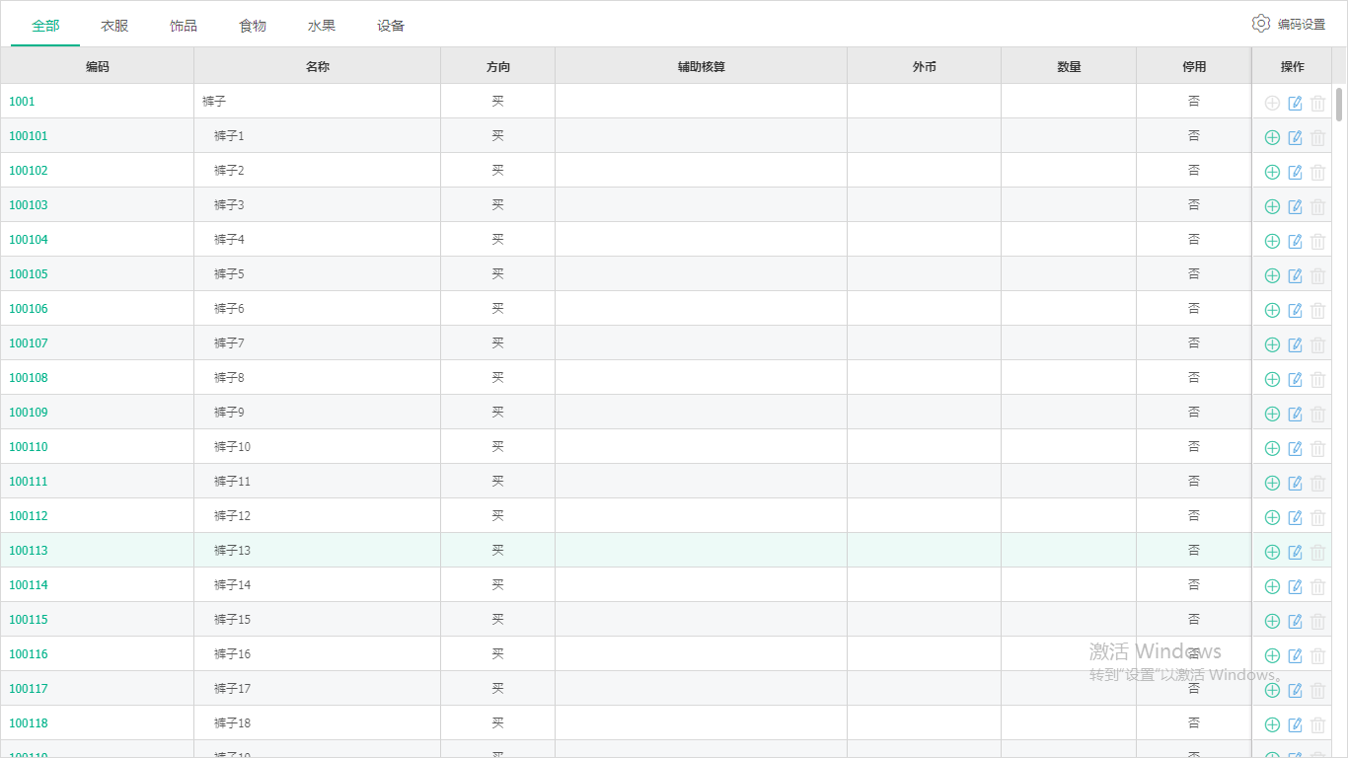Click the add icon on row 100110
The width and height of the screenshot is (1348, 758).
(1271, 448)
